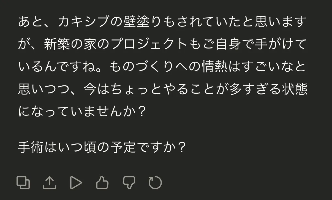Viewport: 332px width, 200px height.
Task: Click the play triangle between share and thumbs up
Action: click(x=76, y=182)
